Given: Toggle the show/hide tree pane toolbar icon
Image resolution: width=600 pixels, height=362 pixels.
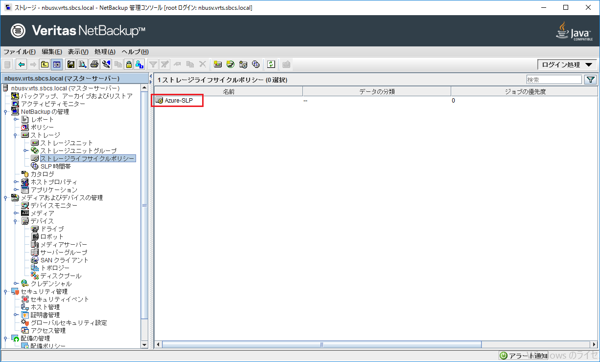Looking at the screenshot, I should pos(56,64).
